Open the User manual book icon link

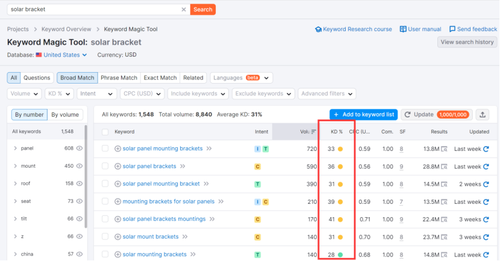point(403,29)
